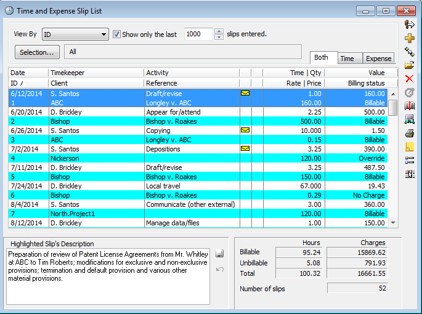Click the Override billing status

click(x=371, y=158)
